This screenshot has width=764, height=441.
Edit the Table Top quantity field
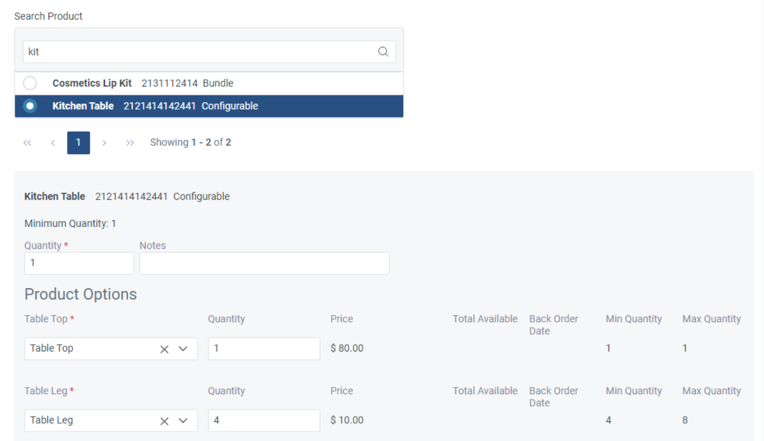(x=264, y=349)
